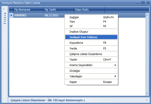
Task: Choose Kopyalama from the menu
Action: click(x=91, y=43)
